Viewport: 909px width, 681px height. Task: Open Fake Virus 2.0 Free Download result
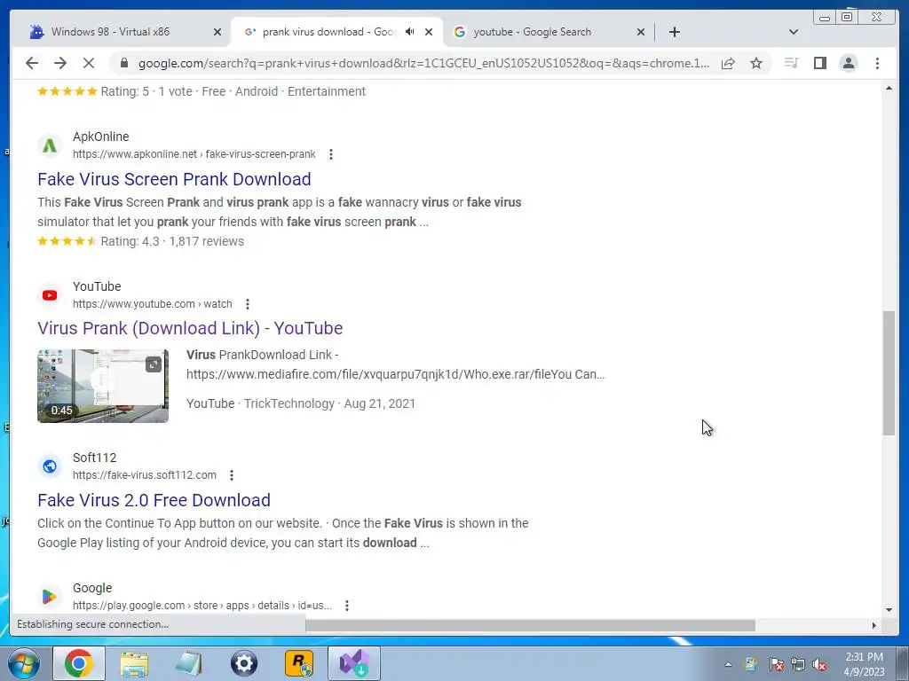point(154,500)
